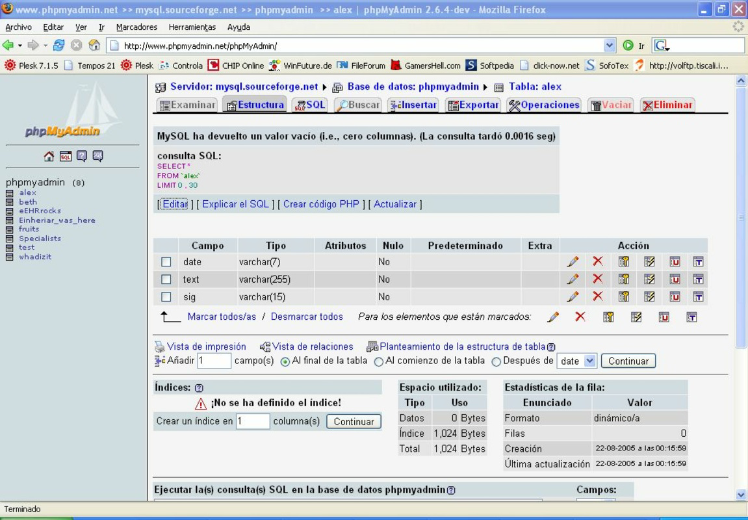Open the address bar history dropdown
This screenshot has width=748, height=520.
[609, 45]
